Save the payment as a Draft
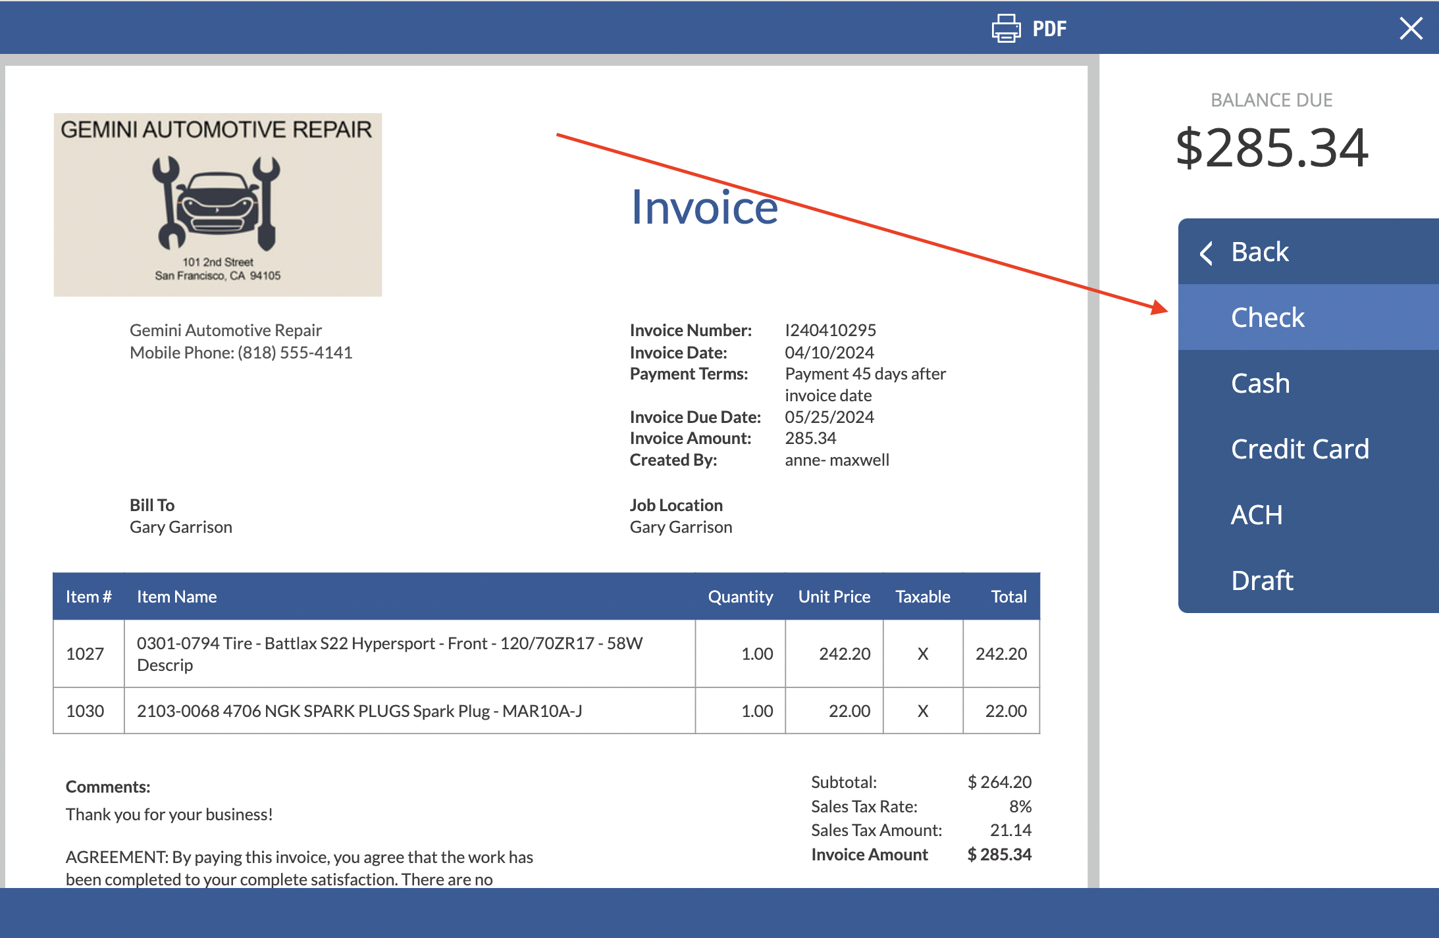1439x938 pixels. [x=1261, y=580]
